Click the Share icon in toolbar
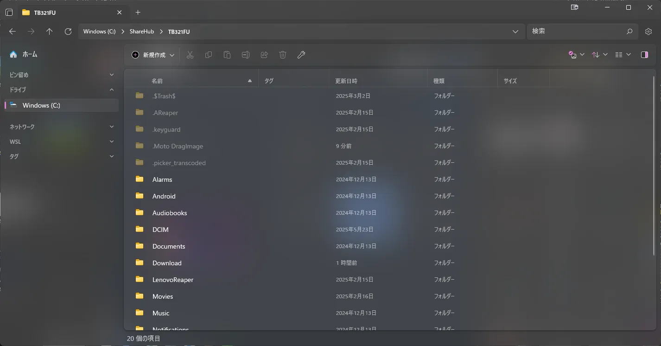 click(264, 55)
